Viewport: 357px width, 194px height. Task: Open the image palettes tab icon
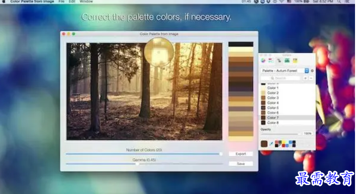coord(287,61)
